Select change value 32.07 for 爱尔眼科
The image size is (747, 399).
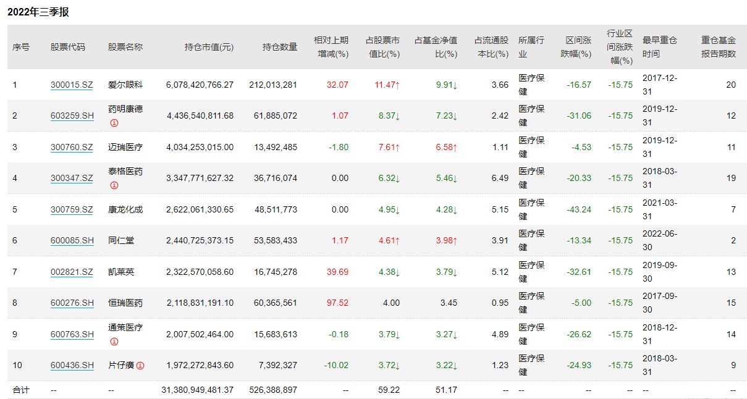(x=338, y=85)
